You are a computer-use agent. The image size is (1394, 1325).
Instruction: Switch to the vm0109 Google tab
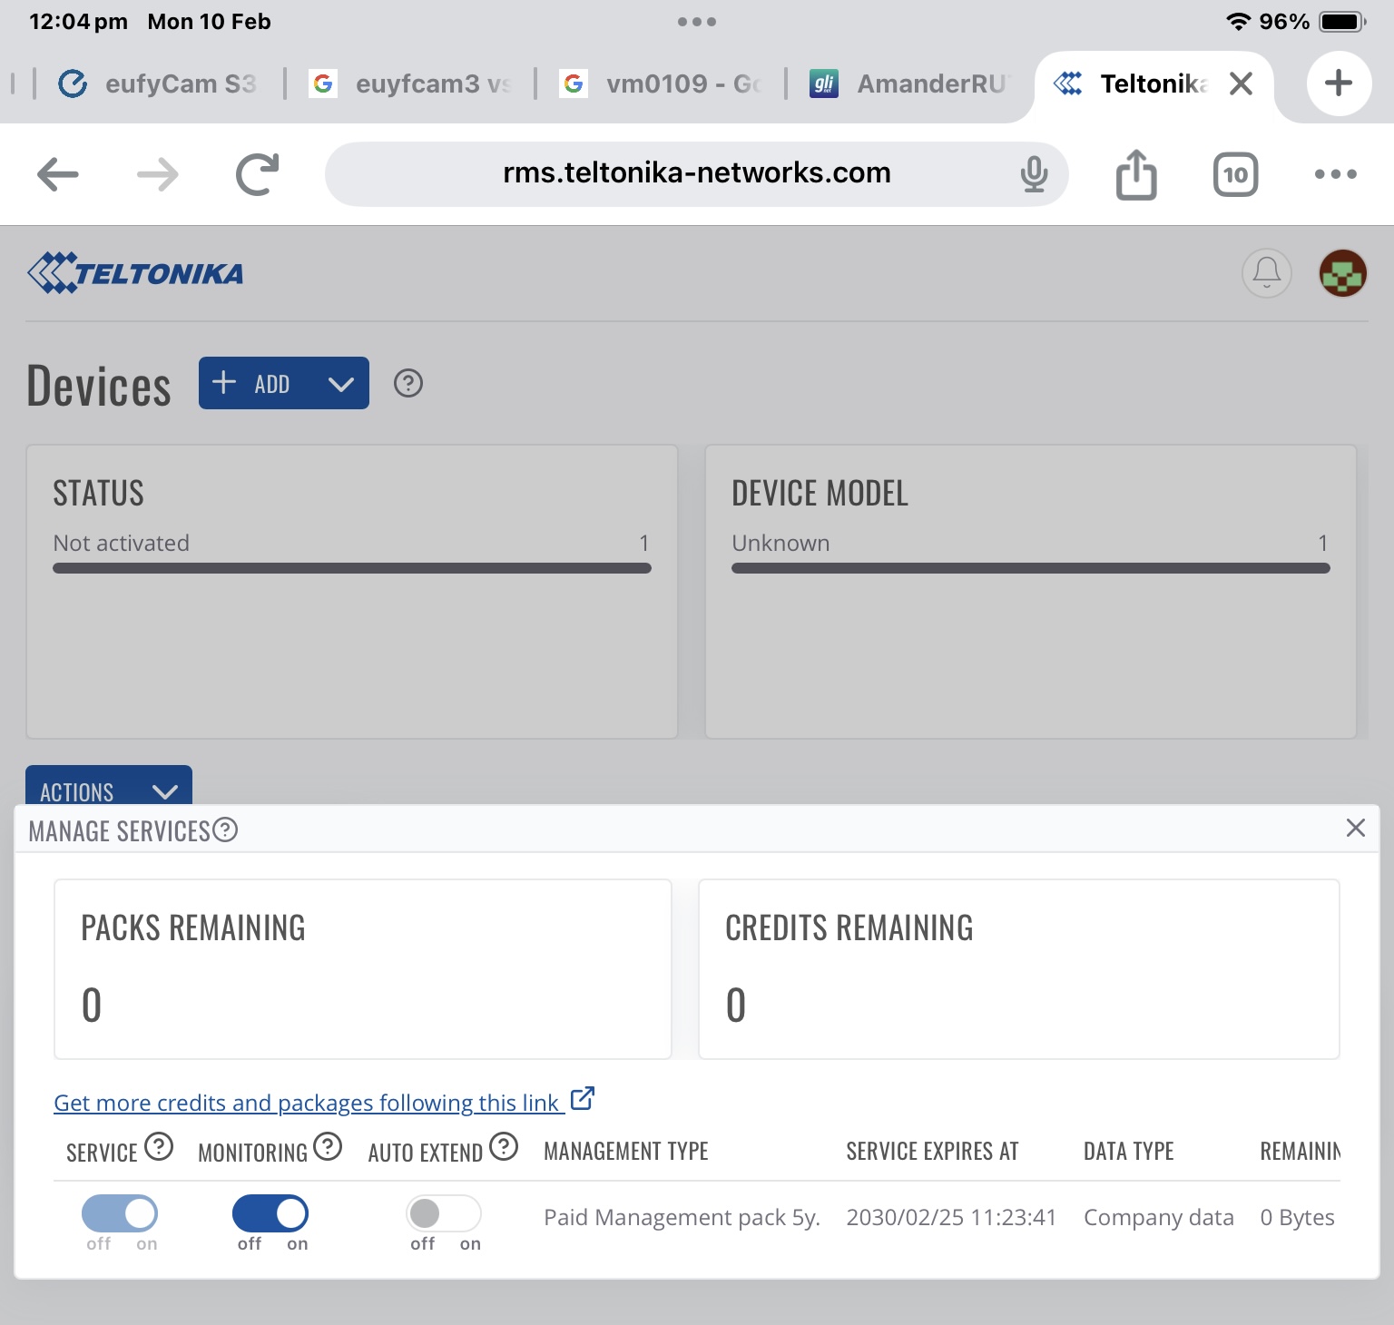pos(660,83)
